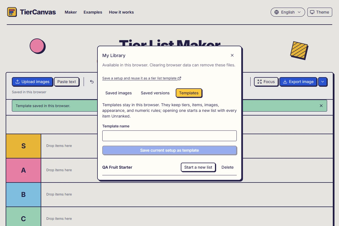The image size is (339, 226).
Task: Click the Export image button
Action: [298, 82]
